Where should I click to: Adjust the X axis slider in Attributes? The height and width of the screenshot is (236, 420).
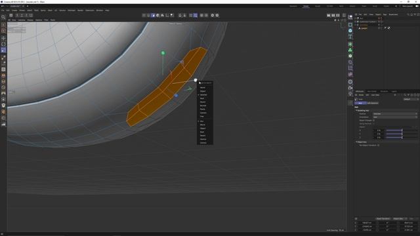coord(401,130)
